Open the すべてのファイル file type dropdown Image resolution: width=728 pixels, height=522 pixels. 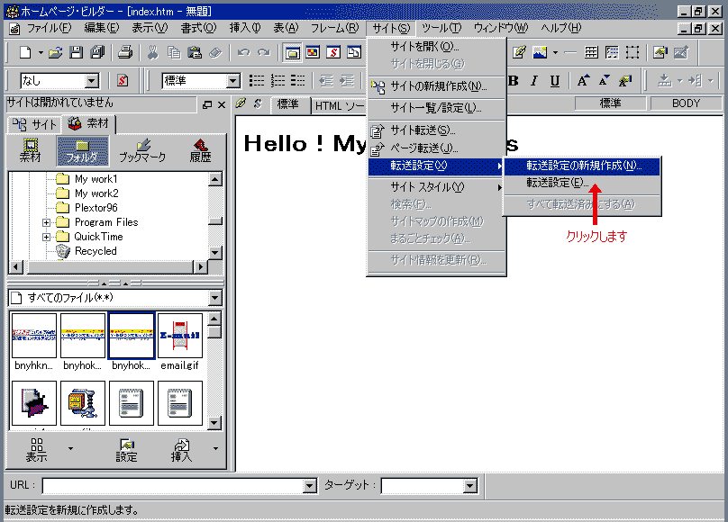(214, 298)
